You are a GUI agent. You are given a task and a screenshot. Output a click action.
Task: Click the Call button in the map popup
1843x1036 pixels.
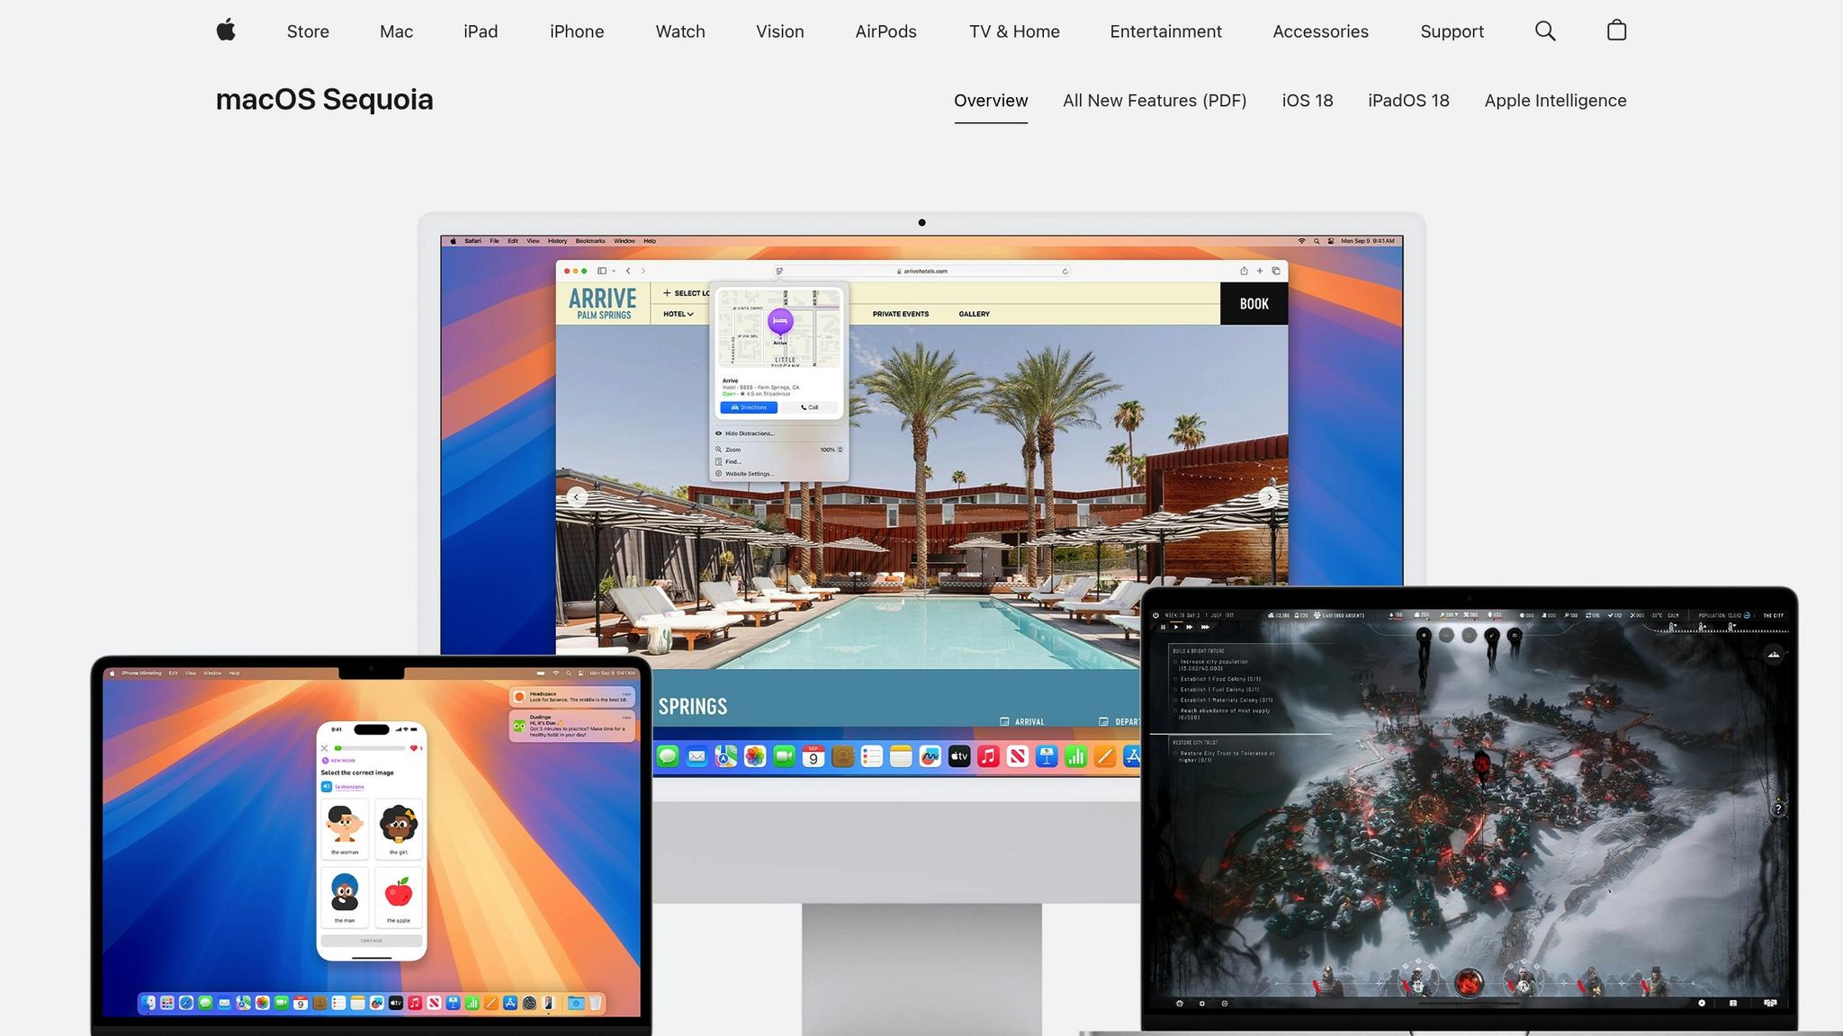[810, 407]
